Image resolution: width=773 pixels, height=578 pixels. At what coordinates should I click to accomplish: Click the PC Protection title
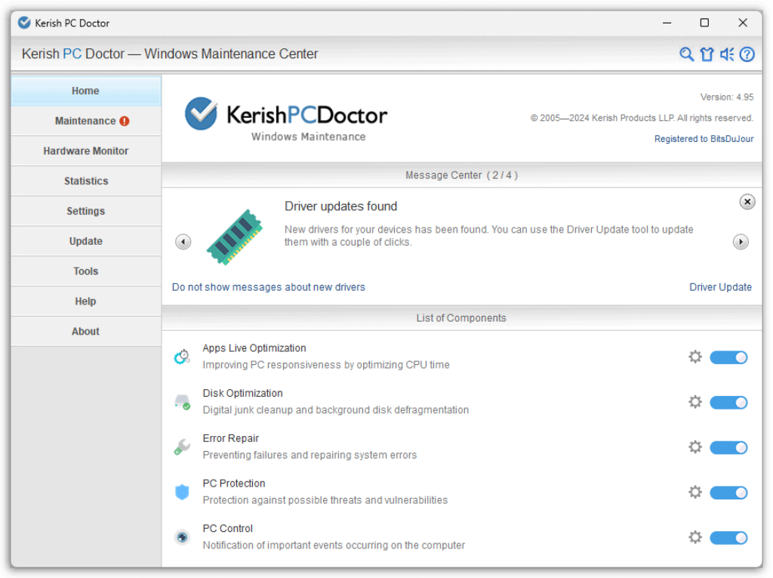[234, 484]
